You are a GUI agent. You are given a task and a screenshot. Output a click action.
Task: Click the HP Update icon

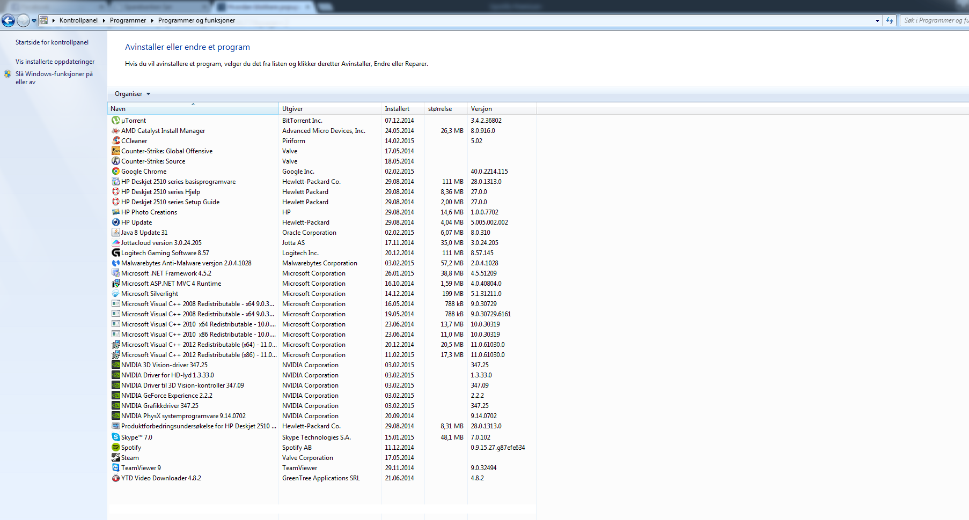[x=115, y=222]
